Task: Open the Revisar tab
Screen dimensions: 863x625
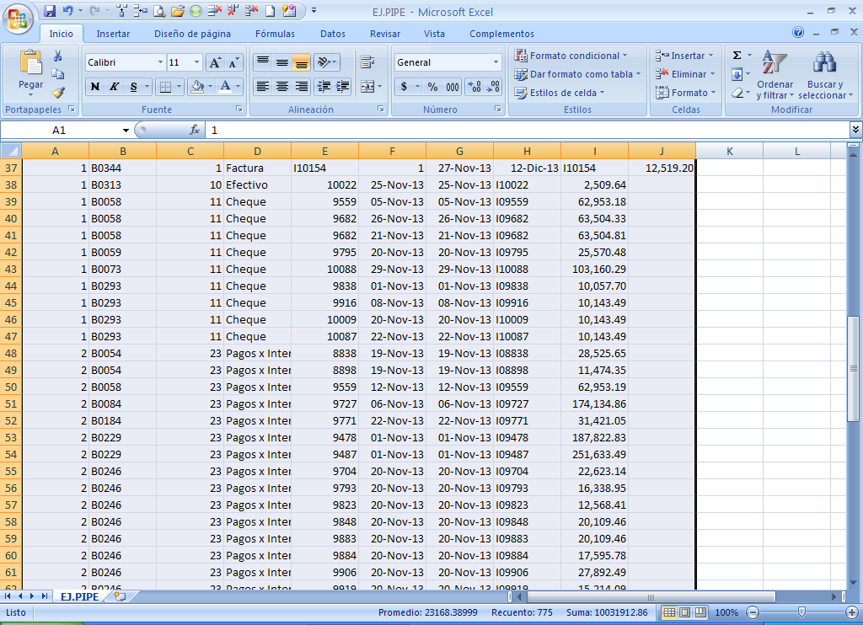Action: coord(384,34)
